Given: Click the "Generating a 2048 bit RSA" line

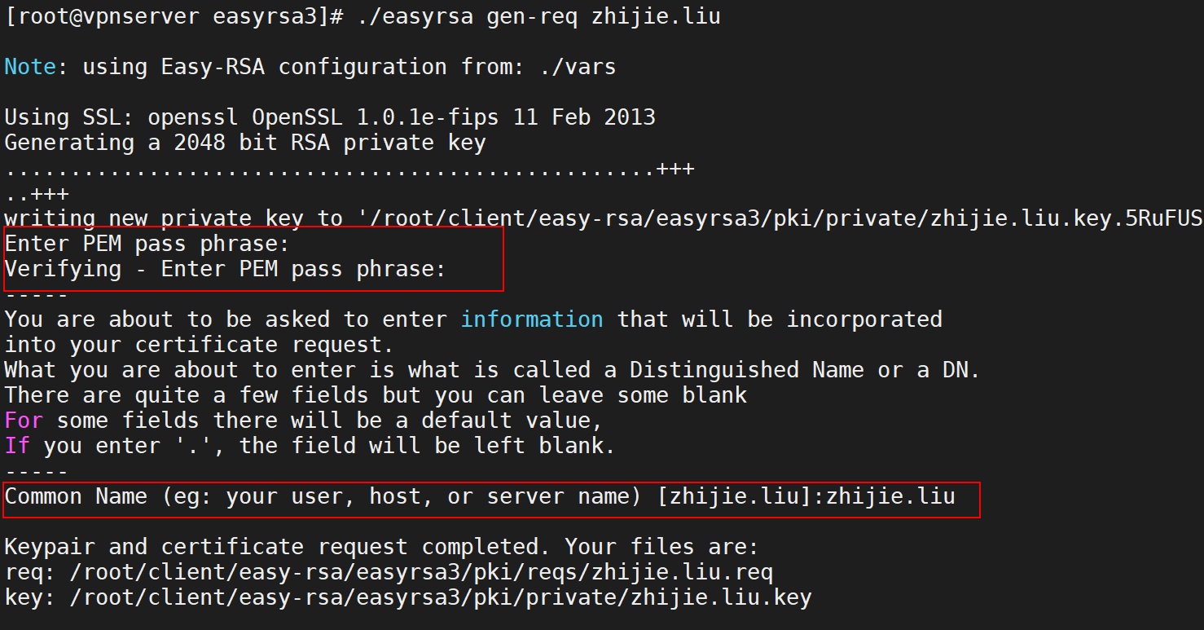Looking at the screenshot, I should (x=245, y=143).
